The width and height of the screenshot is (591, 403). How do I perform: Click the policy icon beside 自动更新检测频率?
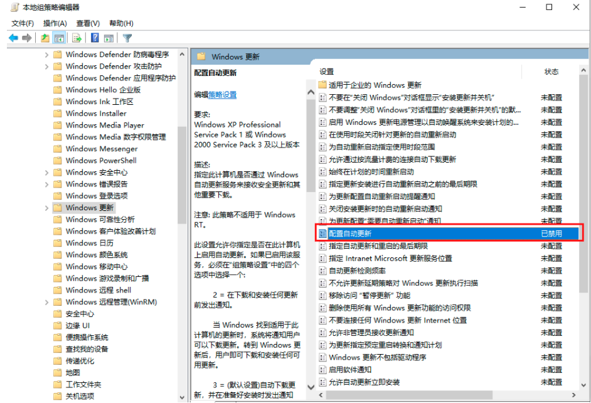point(322,271)
